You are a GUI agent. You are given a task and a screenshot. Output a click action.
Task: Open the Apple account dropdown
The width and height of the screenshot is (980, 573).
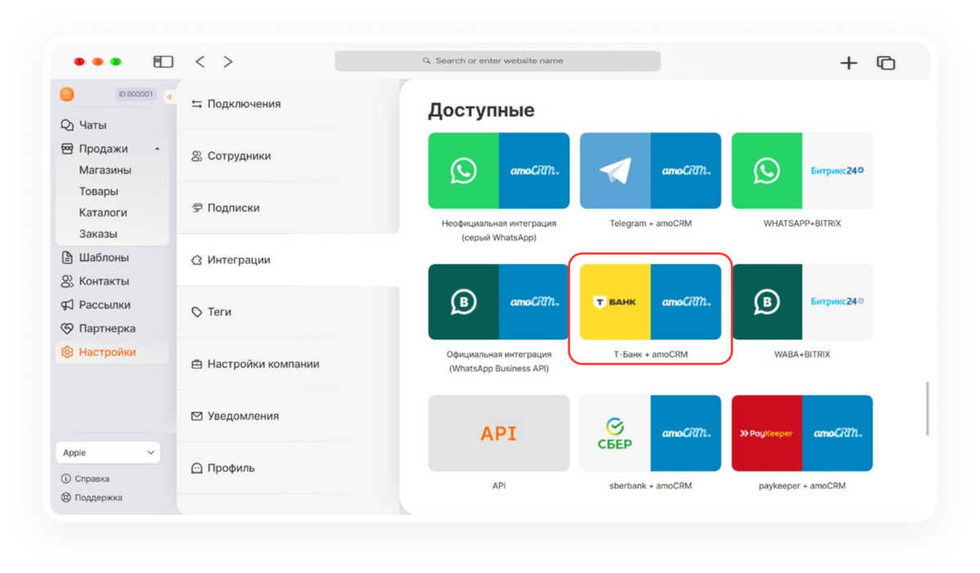108,453
